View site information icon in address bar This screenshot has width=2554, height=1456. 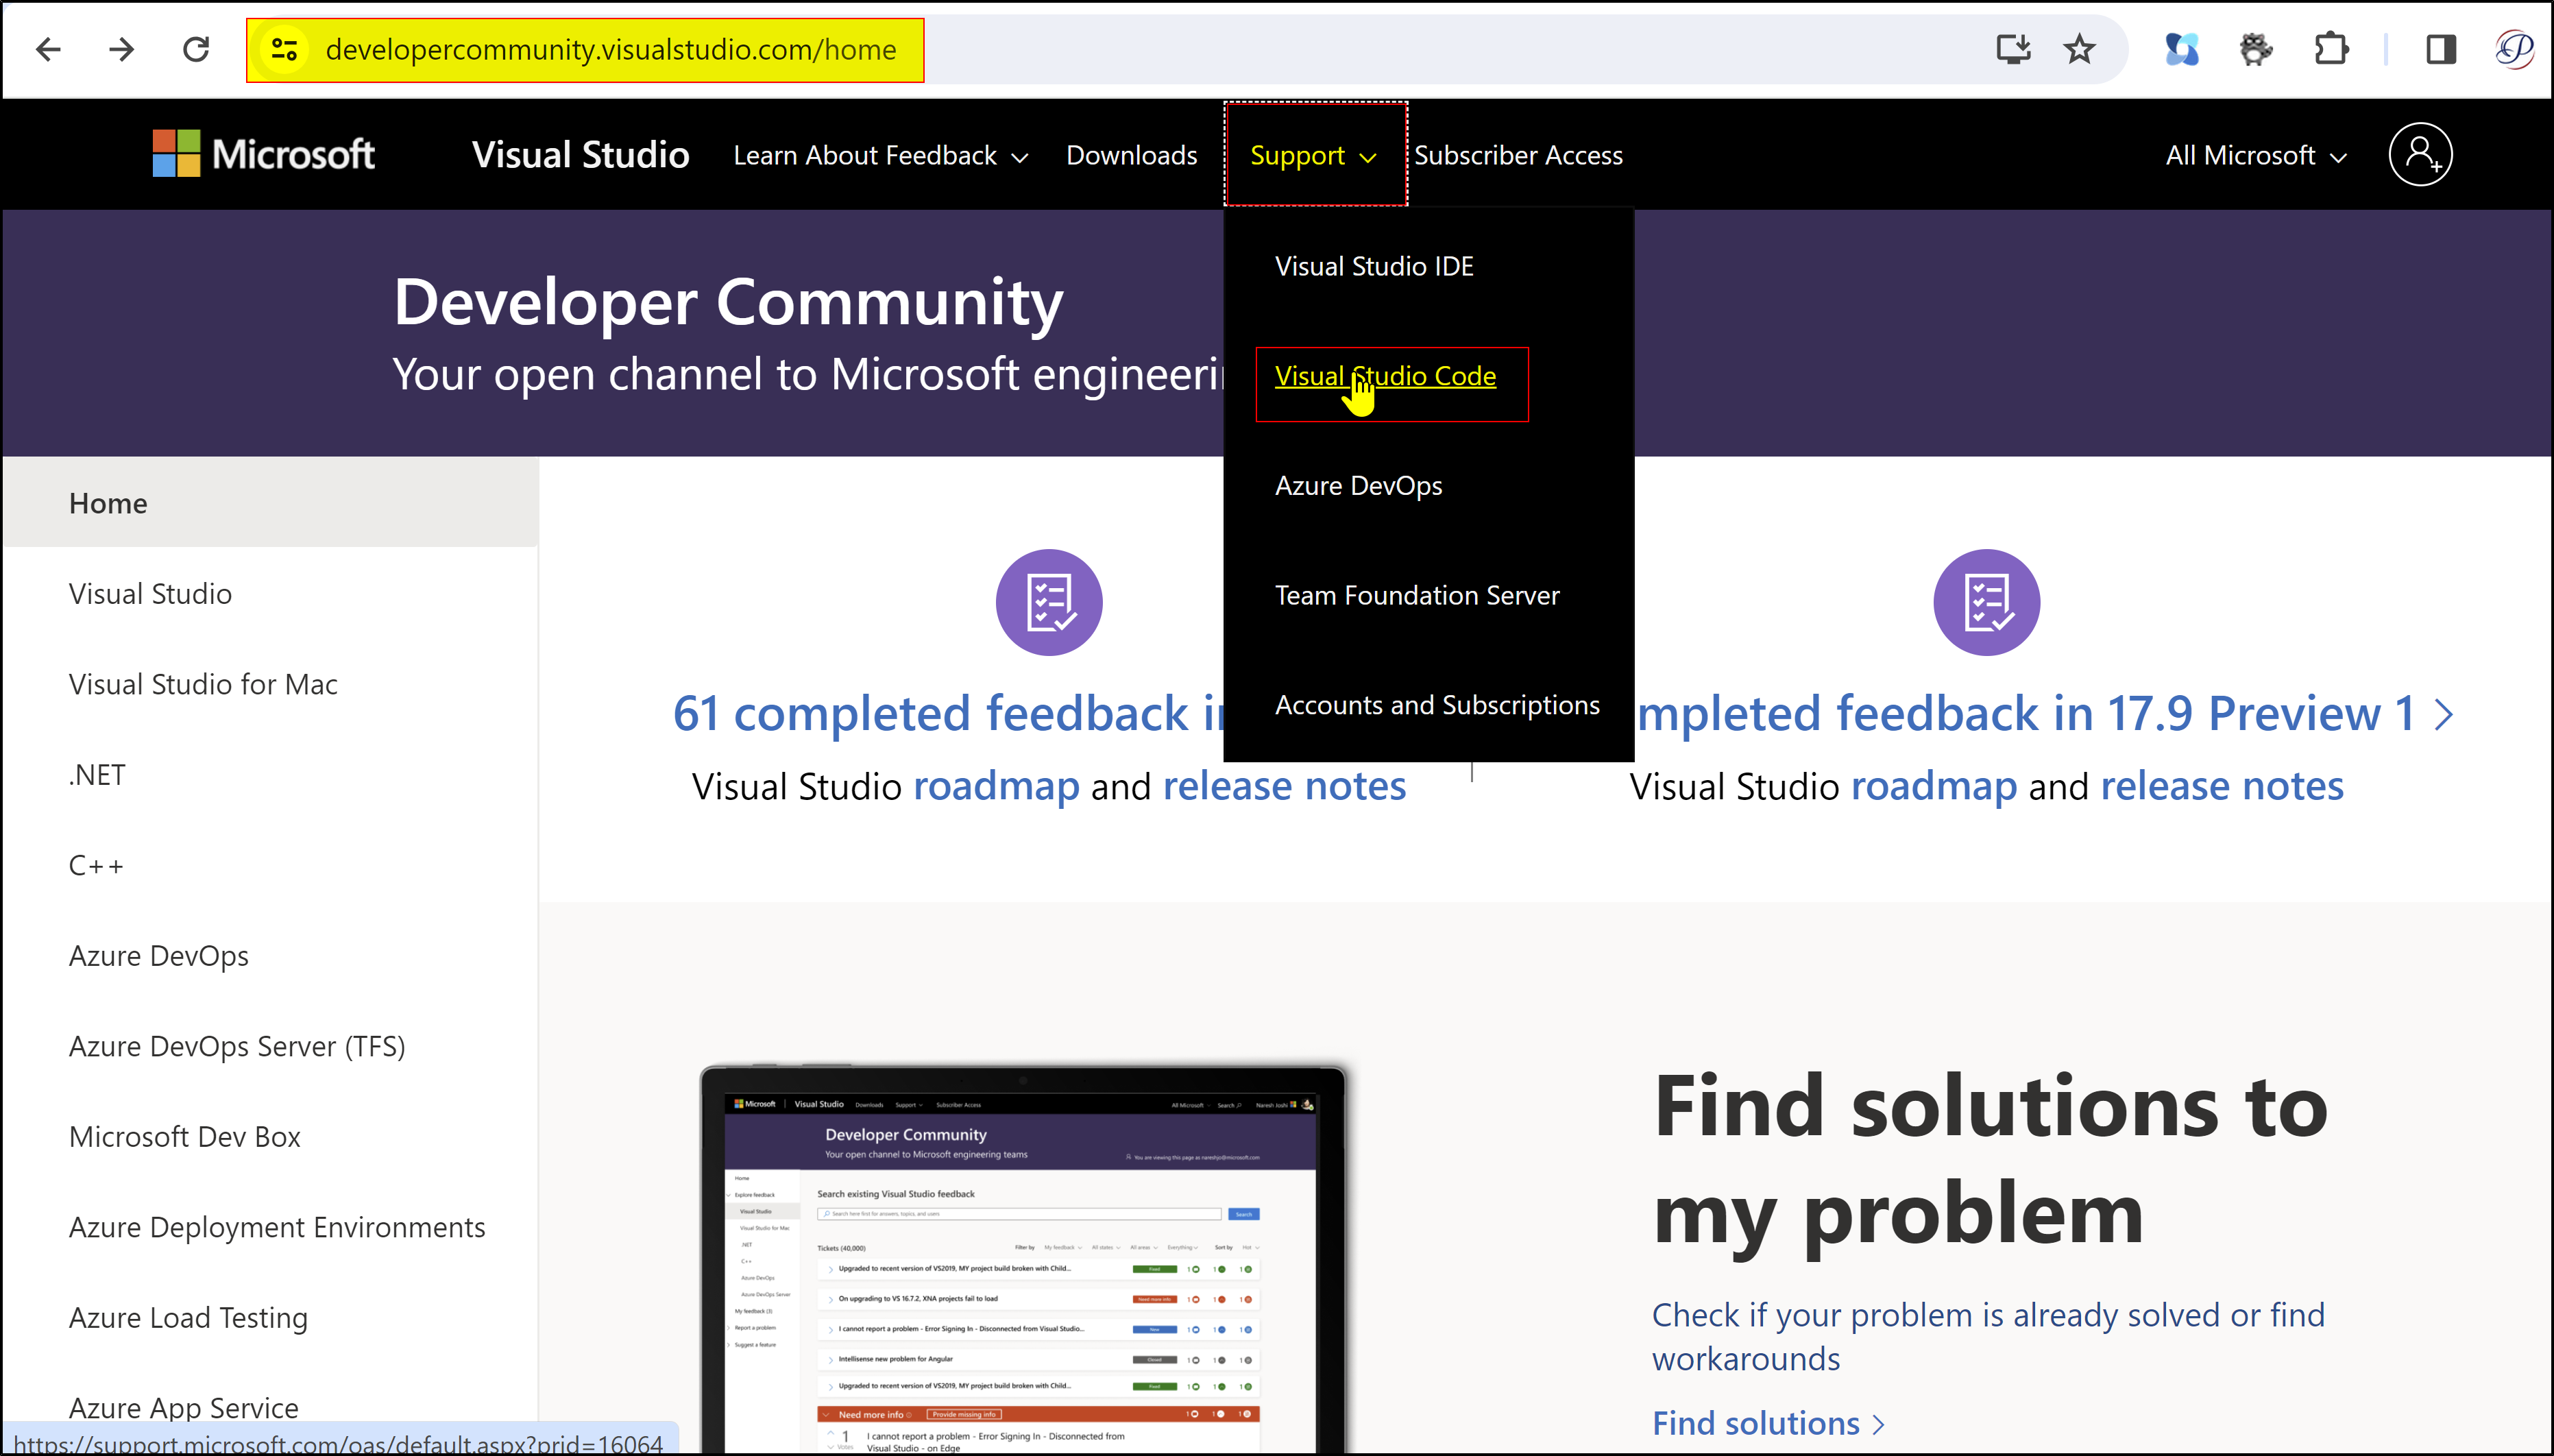[284, 49]
